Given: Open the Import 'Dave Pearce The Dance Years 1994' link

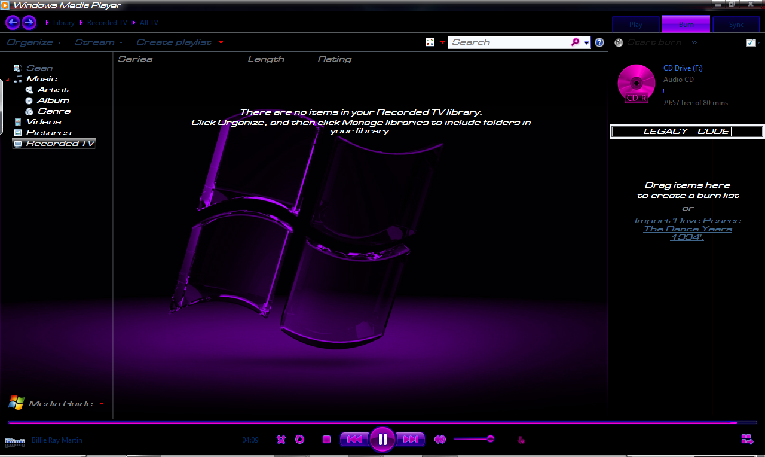Looking at the screenshot, I should coord(687,229).
